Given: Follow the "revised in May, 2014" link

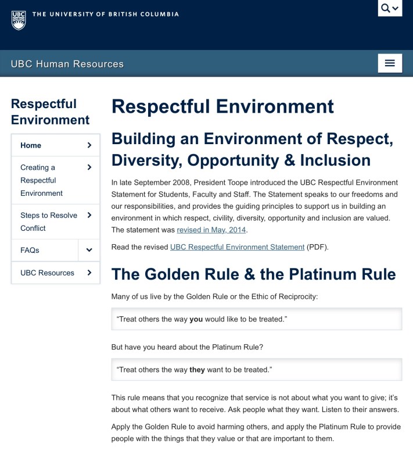Looking at the screenshot, I should 211,230.
